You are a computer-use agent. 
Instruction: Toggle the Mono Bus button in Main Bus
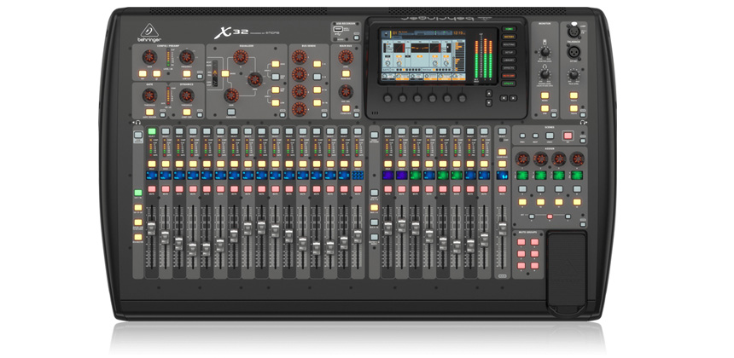[346, 73]
